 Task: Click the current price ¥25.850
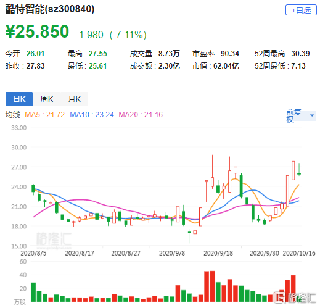(37, 31)
